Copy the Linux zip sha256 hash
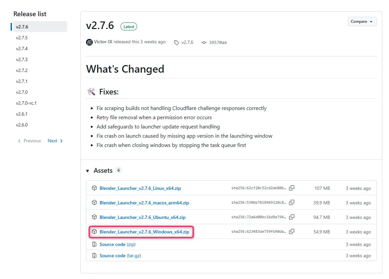Viewport: 389px width, 279px height. coord(292,188)
